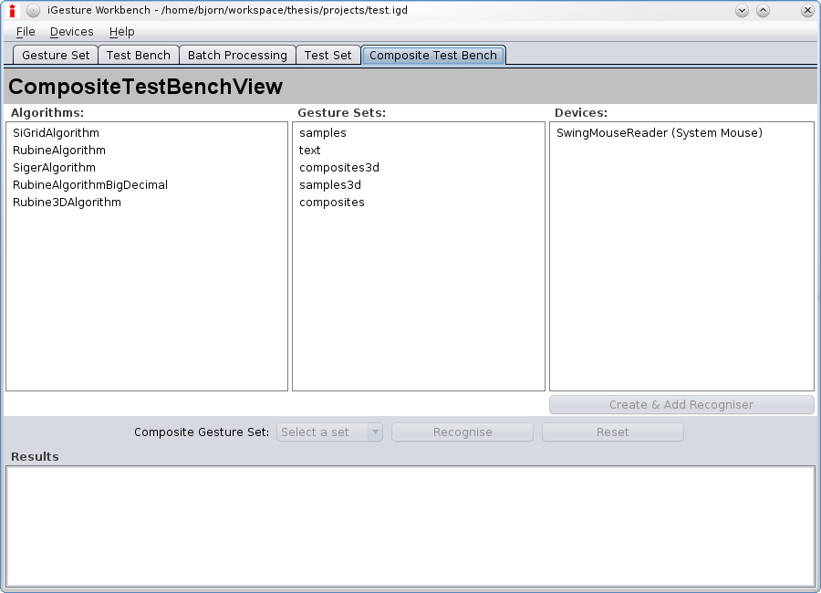The width and height of the screenshot is (821, 593).
Task: Click the Reset button
Action: 612,432
